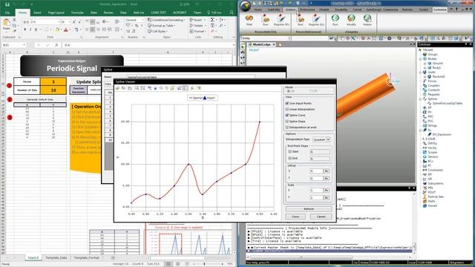Click the Offset X input field in Spline Viewer
This screenshot has width=475, height=267.
click(x=316, y=171)
